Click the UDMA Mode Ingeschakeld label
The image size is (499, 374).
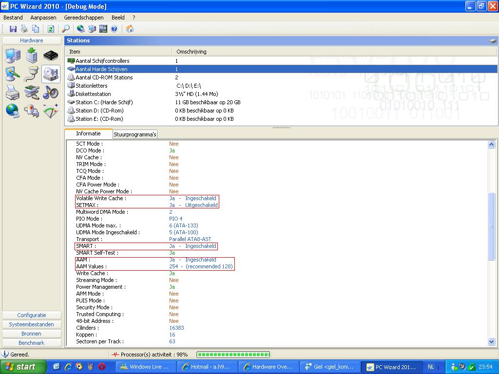click(108, 232)
